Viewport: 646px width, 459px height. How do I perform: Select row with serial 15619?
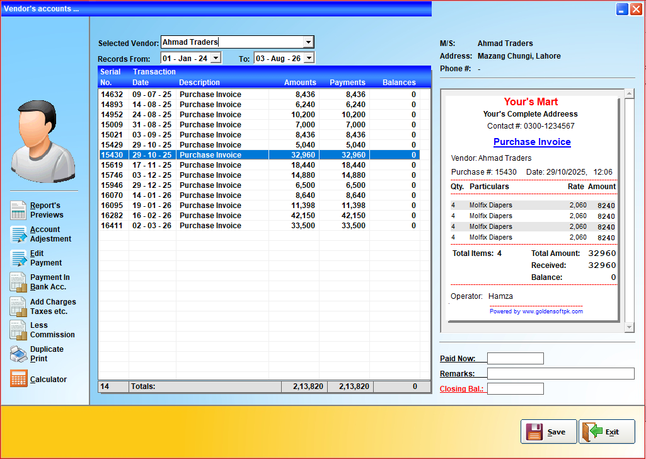[x=259, y=165]
